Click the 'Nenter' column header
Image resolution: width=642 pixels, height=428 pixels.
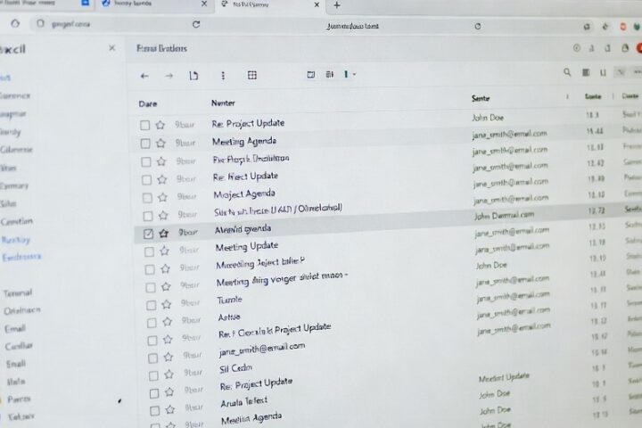coord(223,103)
